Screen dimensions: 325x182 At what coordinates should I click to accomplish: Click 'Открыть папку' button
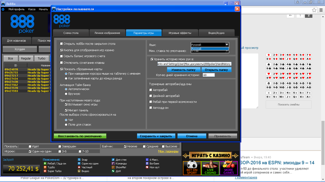click(216, 70)
